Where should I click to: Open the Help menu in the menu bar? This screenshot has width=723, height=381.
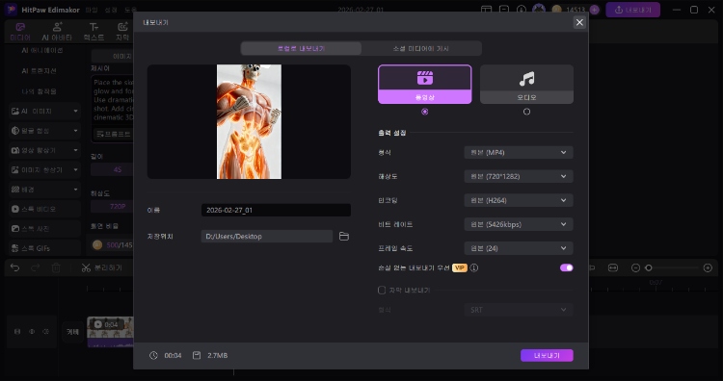click(130, 10)
